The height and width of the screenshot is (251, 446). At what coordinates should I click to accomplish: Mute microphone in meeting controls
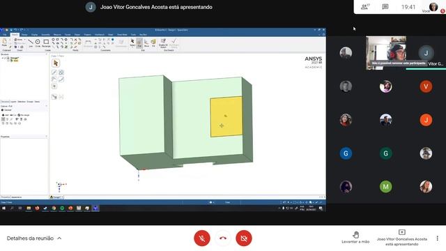[x=202, y=238]
